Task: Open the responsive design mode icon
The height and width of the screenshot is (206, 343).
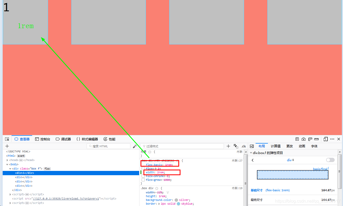Action: [x=326, y=139]
